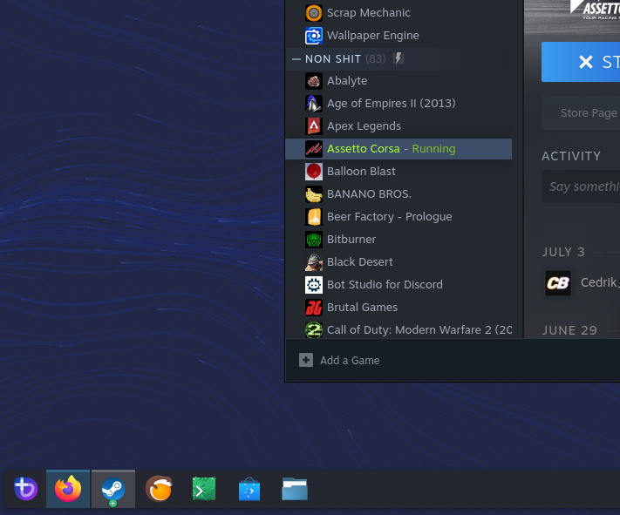Click the Bot Studio for Discord icon
The width and height of the screenshot is (620, 515).
pyautogui.click(x=314, y=285)
